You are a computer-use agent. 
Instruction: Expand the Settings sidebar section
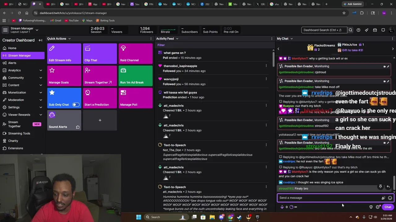[x=41, y=107]
